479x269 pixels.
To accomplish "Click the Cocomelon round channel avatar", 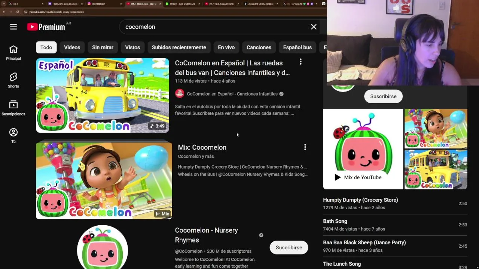I will pyautogui.click(x=103, y=247).
